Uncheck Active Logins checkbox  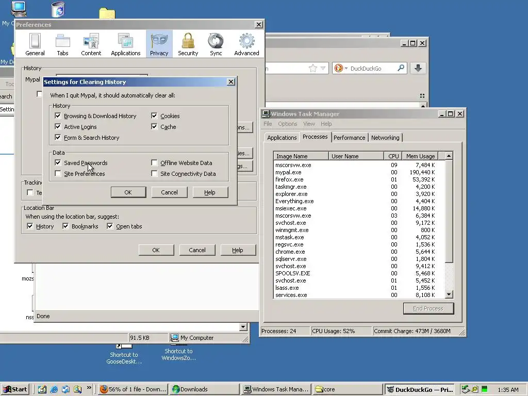pos(58,127)
